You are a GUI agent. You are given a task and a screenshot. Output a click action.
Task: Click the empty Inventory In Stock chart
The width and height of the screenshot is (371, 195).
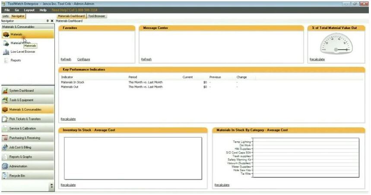(133, 158)
